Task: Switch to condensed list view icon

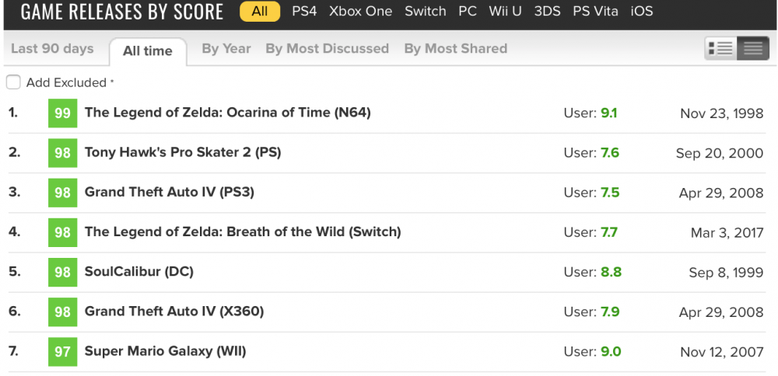Action: tap(752, 49)
